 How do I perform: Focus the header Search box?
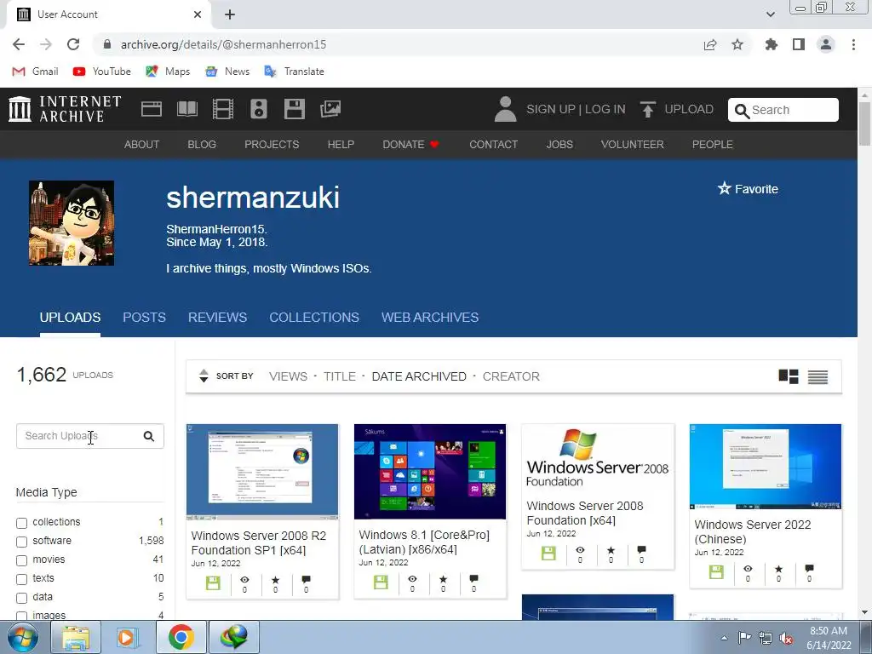coord(783,110)
